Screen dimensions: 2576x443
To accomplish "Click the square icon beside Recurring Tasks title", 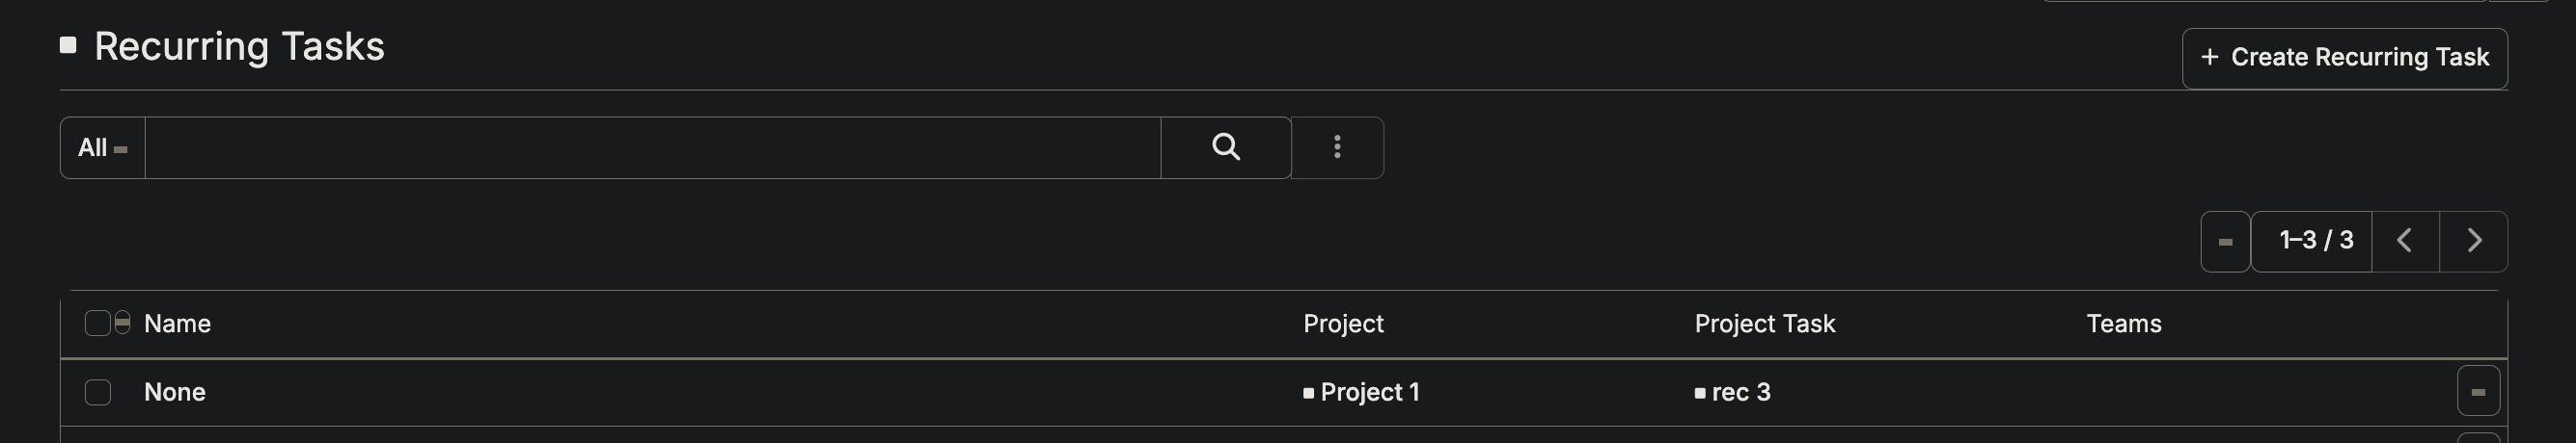I will (x=68, y=45).
